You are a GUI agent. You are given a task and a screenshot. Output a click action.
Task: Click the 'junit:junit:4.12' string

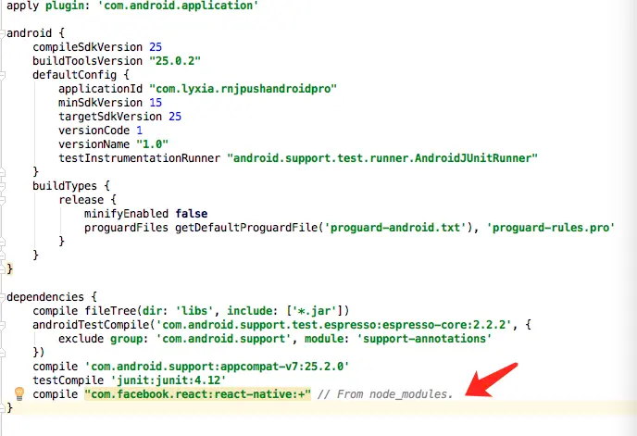169,380
